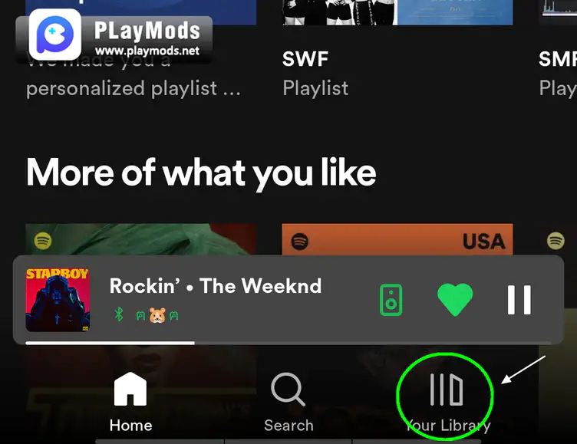Click the More of what you like heading
The width and height of the screenshot is (577, 444).
(x=201, y=173)
